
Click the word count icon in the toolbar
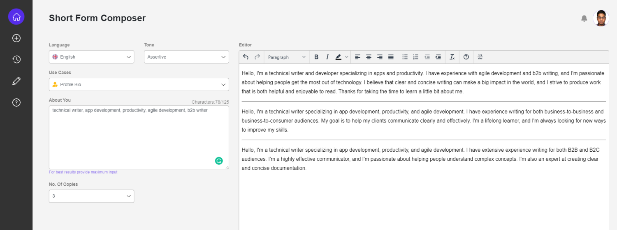click(x=480, y=57)
